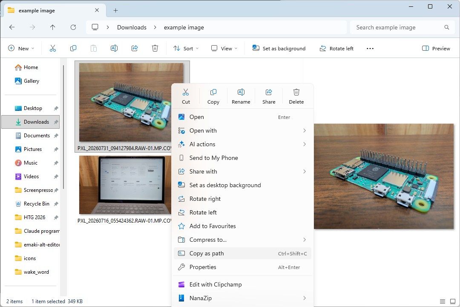Select Send to My Phone
The width and height of the screenshot is (460, 307).
click(242, 158)
